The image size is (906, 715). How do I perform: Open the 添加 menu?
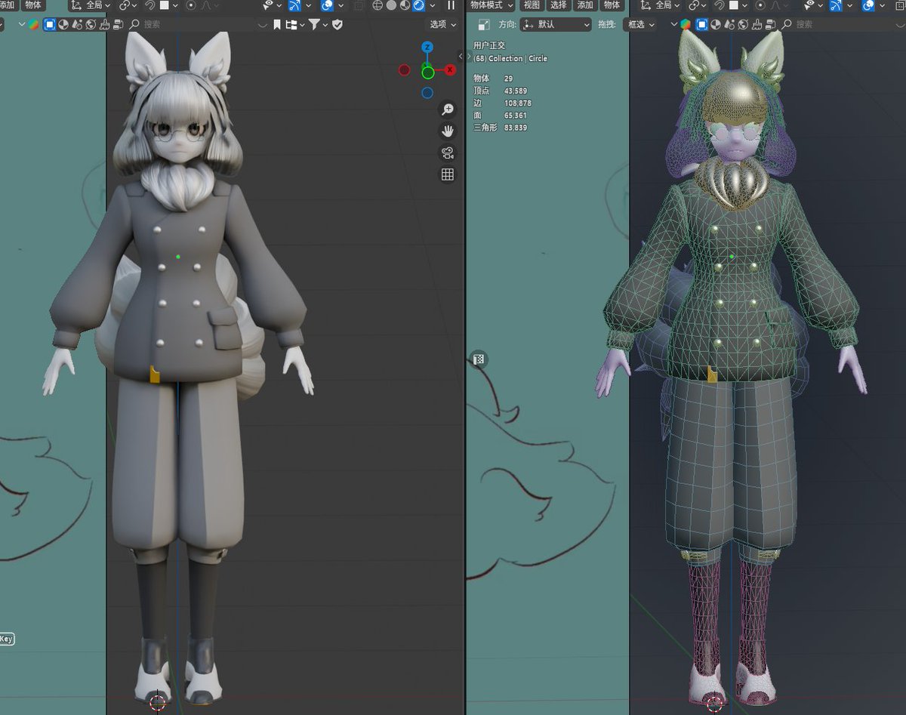point(585,6)
